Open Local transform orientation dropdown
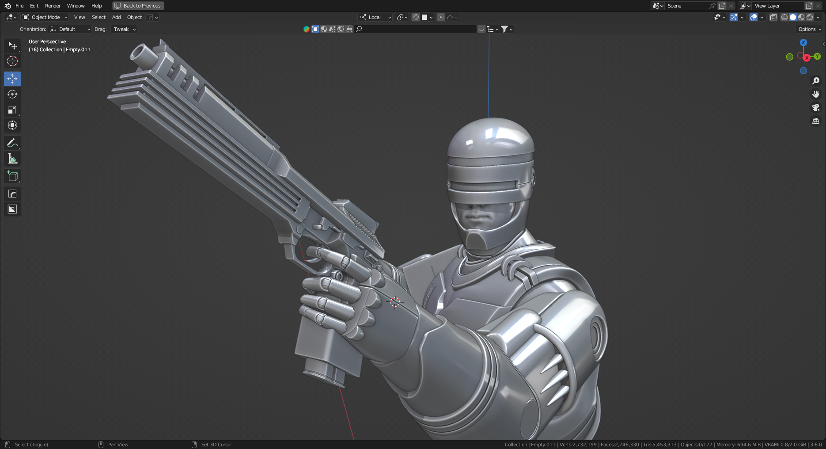The image size is (826, 449). [x=375, y=17]
